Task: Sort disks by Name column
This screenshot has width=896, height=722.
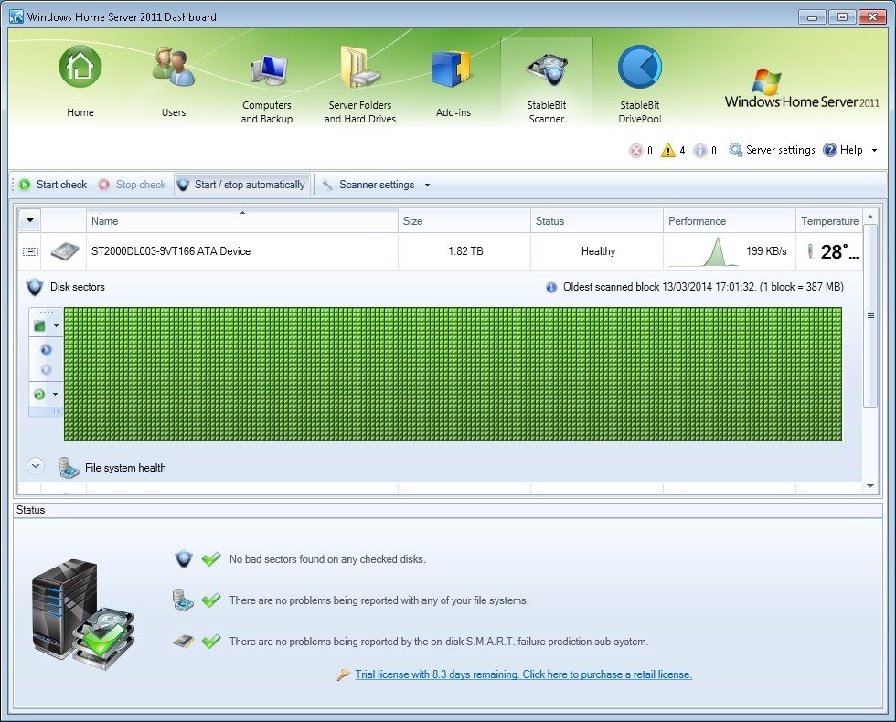Action: pyautogui.click(x=242, y=220)
